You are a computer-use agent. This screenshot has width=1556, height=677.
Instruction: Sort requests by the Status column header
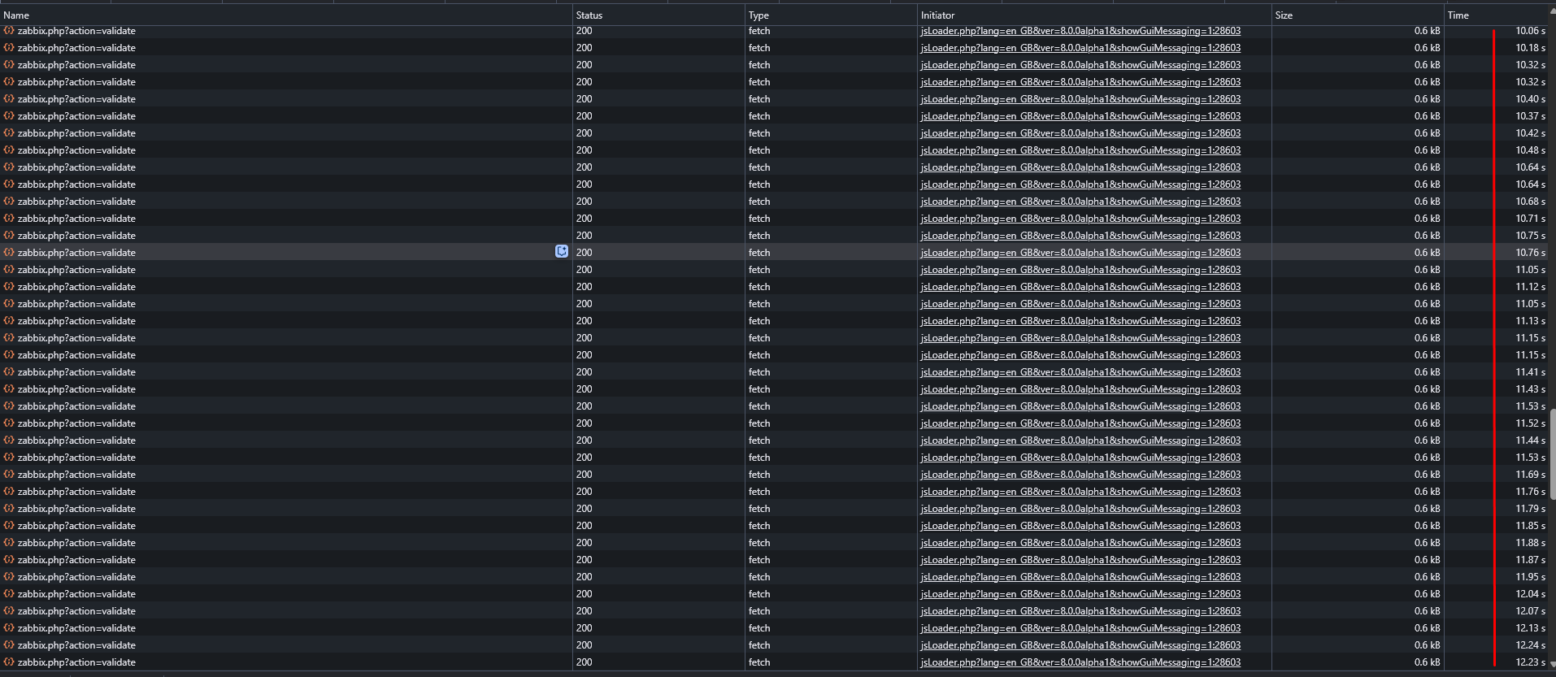click(x=589, y=15)
